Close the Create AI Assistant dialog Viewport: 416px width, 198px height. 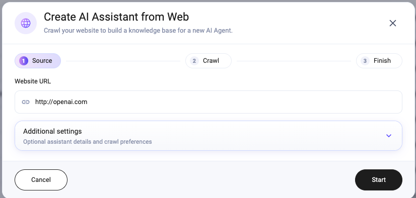coord(393,23)
